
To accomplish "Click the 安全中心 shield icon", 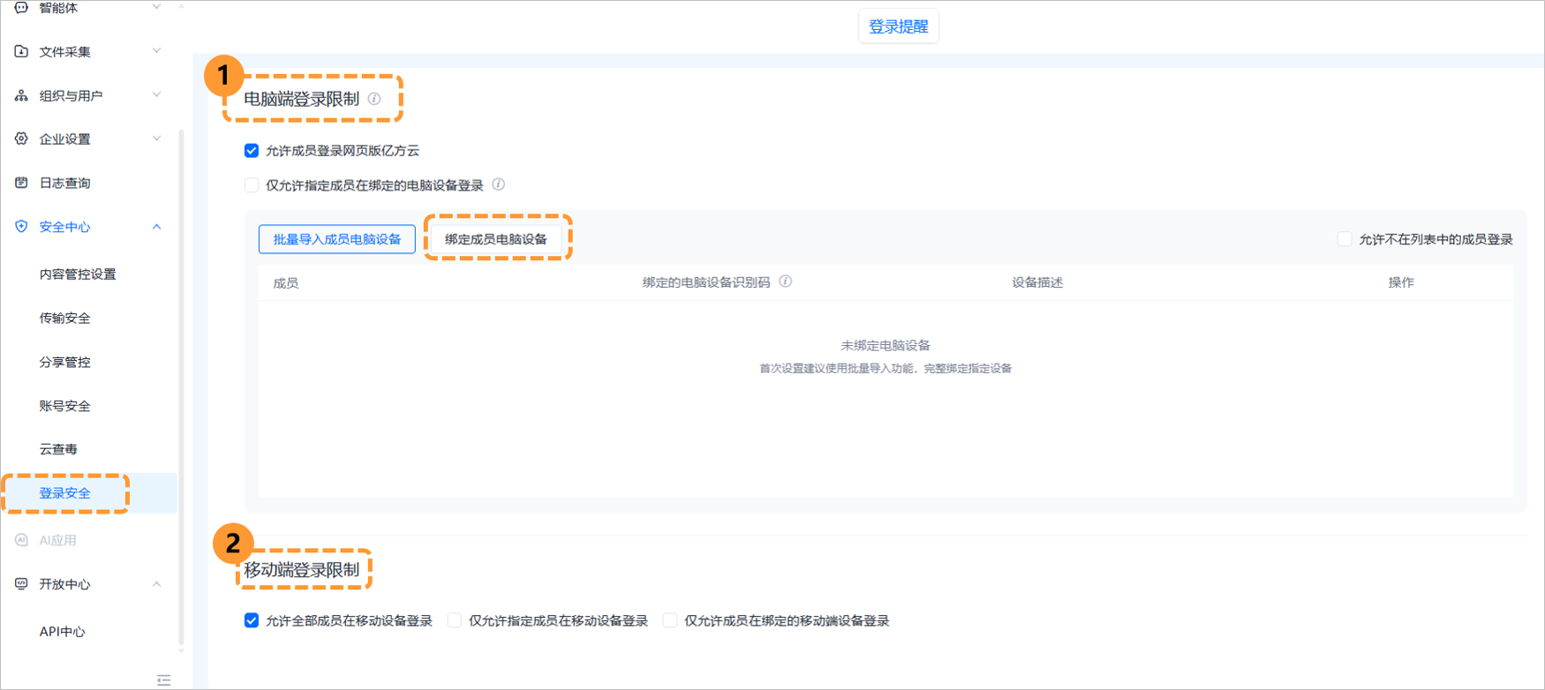I will click(x=21, y=227).
